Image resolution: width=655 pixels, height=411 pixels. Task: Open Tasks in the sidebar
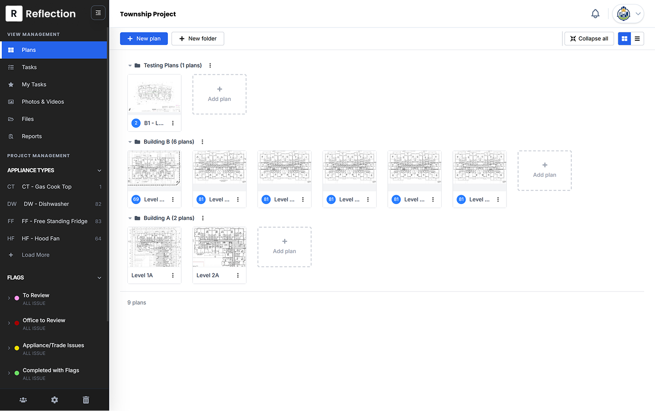(54, 67)
